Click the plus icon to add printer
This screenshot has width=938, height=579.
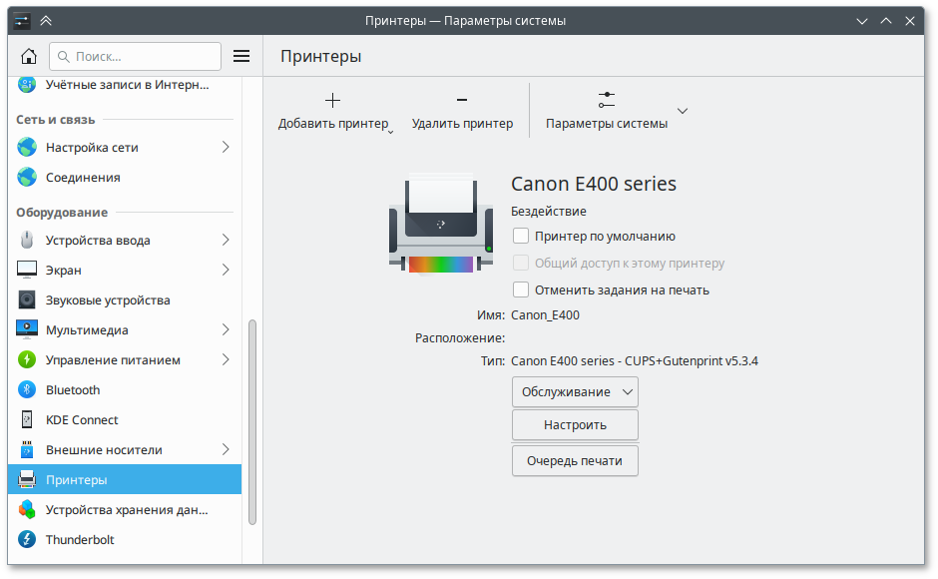point(333,100)
